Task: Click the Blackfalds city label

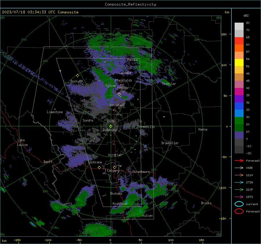Action: point(123,80)
